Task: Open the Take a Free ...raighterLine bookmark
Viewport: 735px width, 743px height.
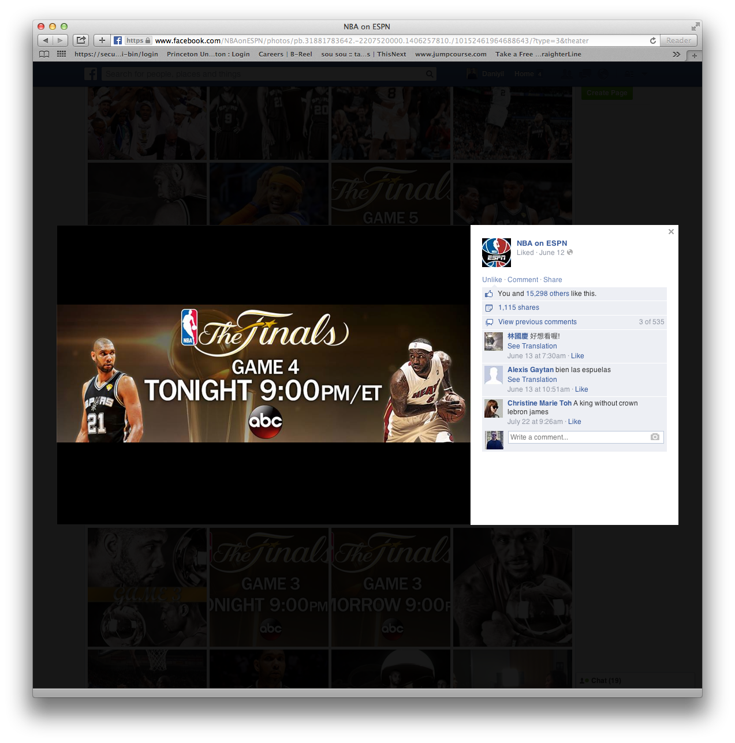Action: [538, 54]
